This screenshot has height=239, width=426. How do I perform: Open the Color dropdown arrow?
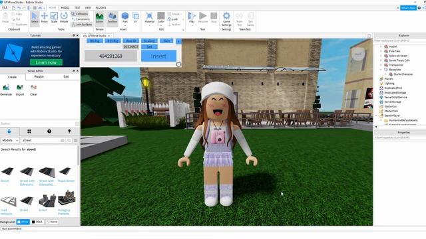click(161, 25)
